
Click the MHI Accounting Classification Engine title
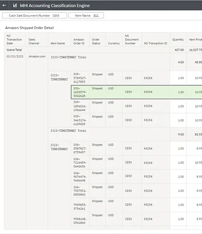55,6
